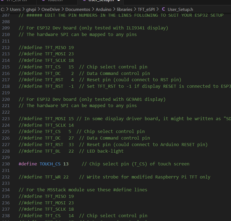
Task: Click the unsaved dot on User_Setup.h tab
Action: coord(119,1)
